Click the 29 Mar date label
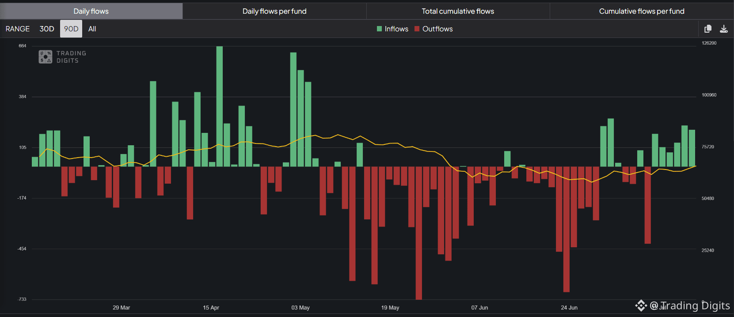The image size is (734, 317). [x=121, y=308]
